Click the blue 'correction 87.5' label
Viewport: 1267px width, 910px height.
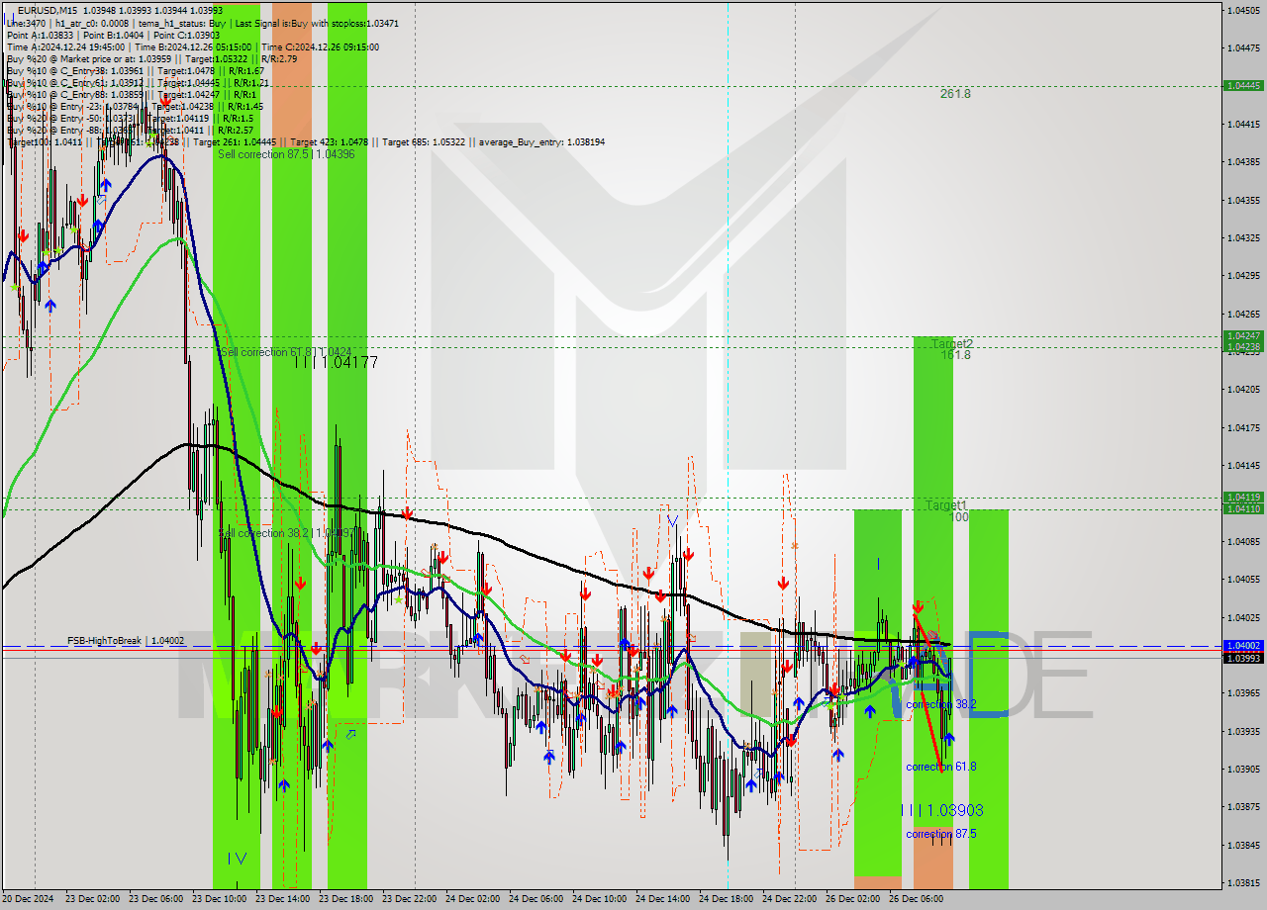940,834
